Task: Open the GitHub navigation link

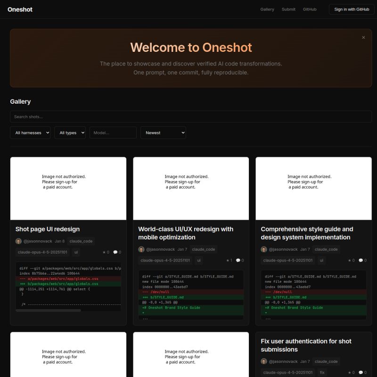Action: click(310, 9)
